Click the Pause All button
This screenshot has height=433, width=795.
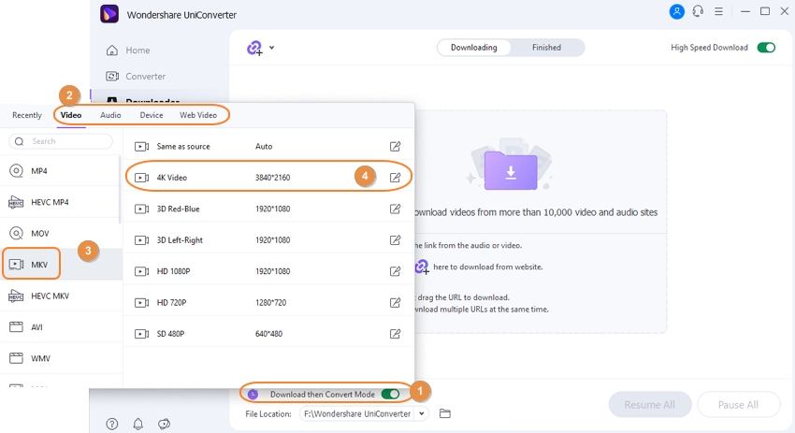pyautogui.click(x=738, y=405)
